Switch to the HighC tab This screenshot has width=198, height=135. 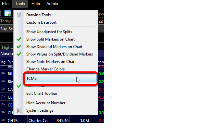pos(7,47)
